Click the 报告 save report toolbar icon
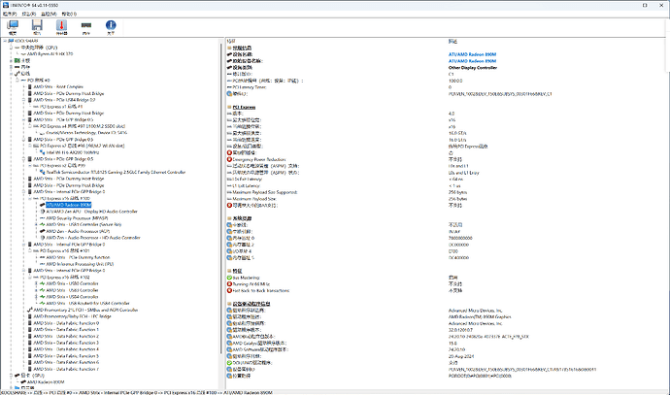 point(40,26)
